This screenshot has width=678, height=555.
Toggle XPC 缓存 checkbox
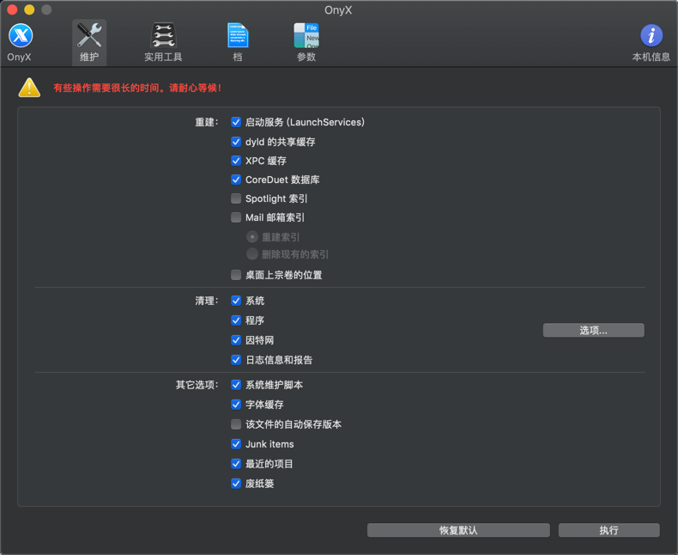click(x=236, y=161)
